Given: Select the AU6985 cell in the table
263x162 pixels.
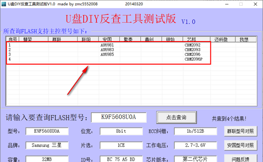Looking at the screenshot, I should coord(107,54).
